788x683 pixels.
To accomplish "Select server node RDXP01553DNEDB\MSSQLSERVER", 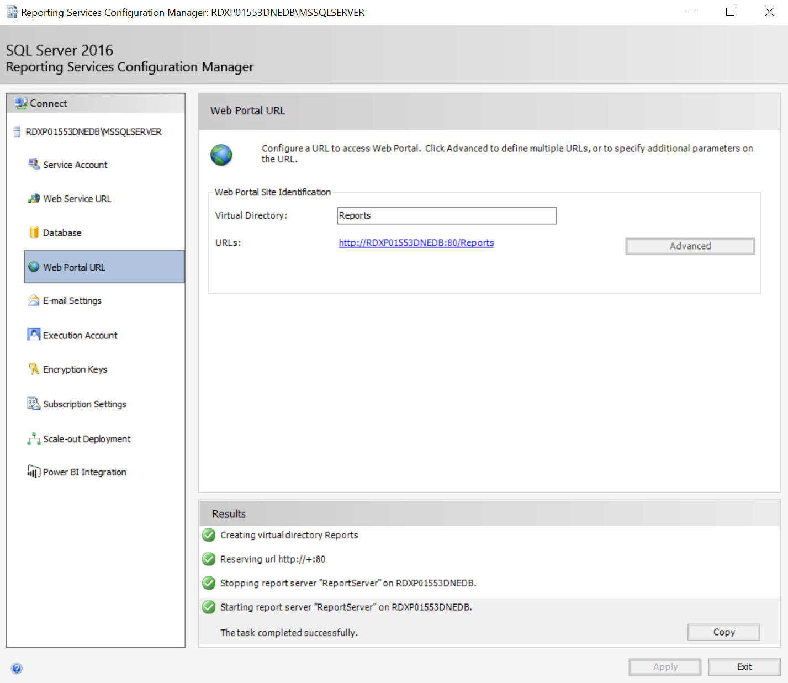I will pos(94,132).
